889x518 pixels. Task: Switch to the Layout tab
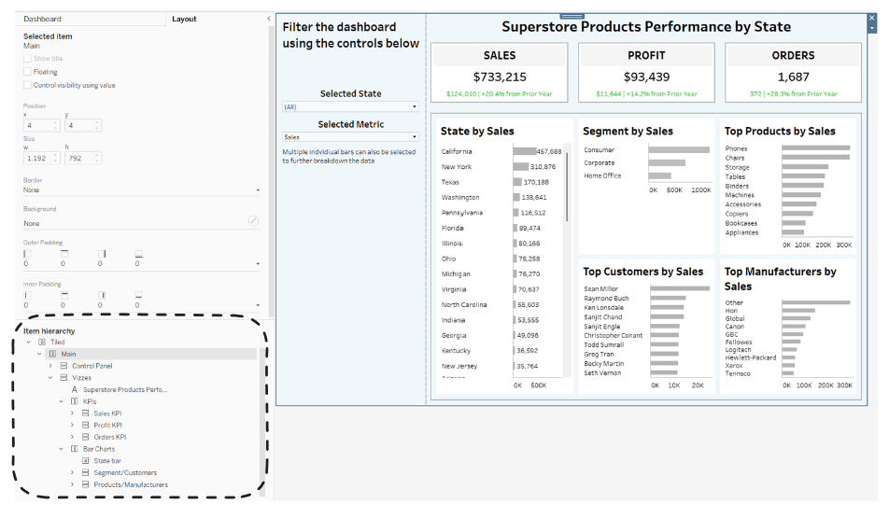point(184,19)
